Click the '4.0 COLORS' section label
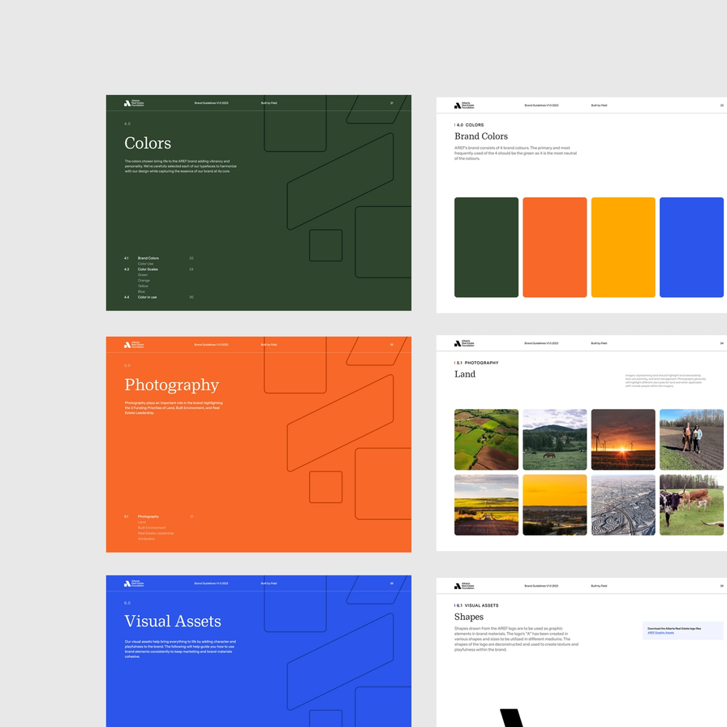The image size is (727, 727). 470,125
